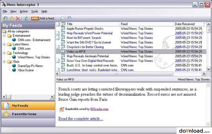Select the article 'Map Reveals Airstream Potential'

click(131, 56)
